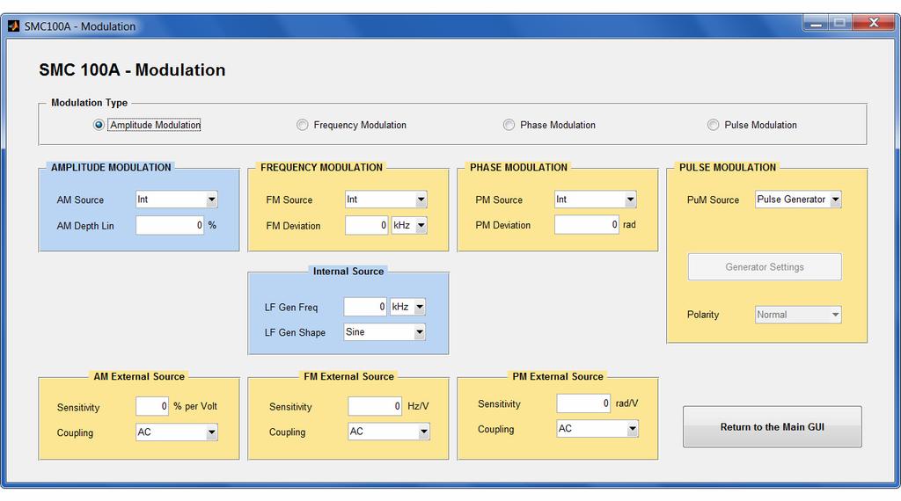
Task: Click the '% per Volt' unit label
Action: pos(195,406)
